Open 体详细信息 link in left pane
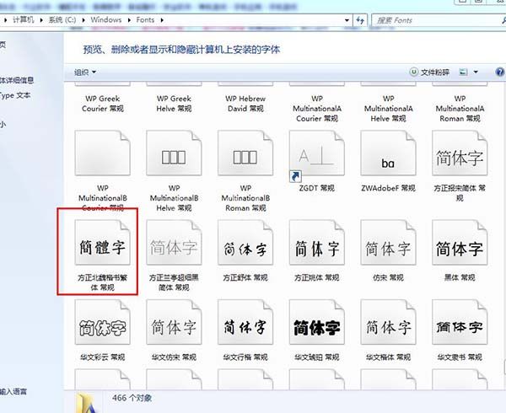This screenshot has width=506, height=413. pos(17,80)
